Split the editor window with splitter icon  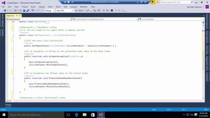pyautogui.click(x=203, y=22)
